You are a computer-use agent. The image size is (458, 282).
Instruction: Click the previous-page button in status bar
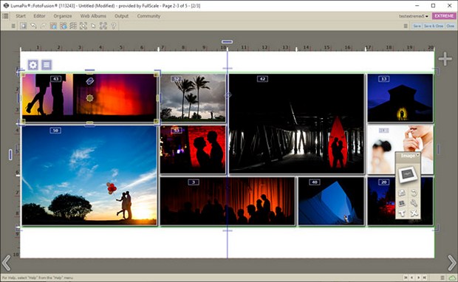click(x=412, y=278)
